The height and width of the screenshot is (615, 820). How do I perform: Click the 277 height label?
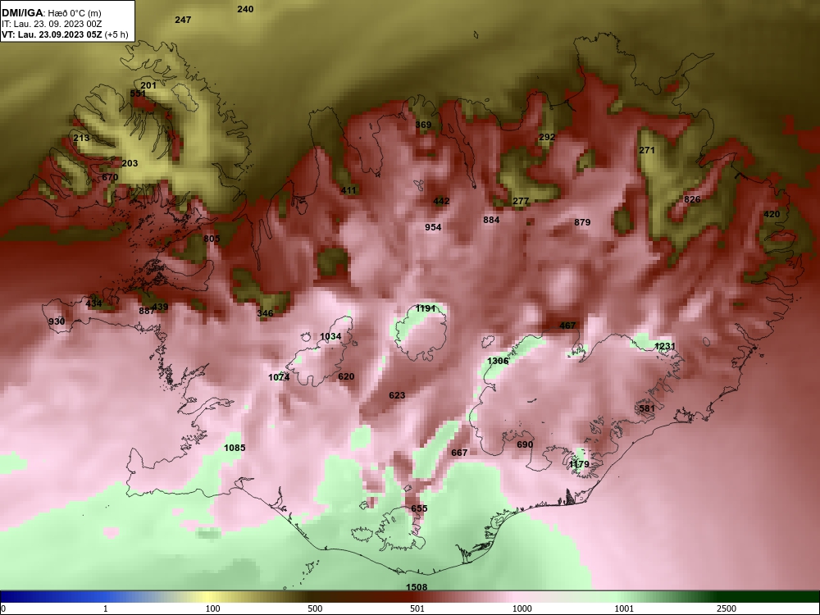pyautogui.click(x=521, y=201)
